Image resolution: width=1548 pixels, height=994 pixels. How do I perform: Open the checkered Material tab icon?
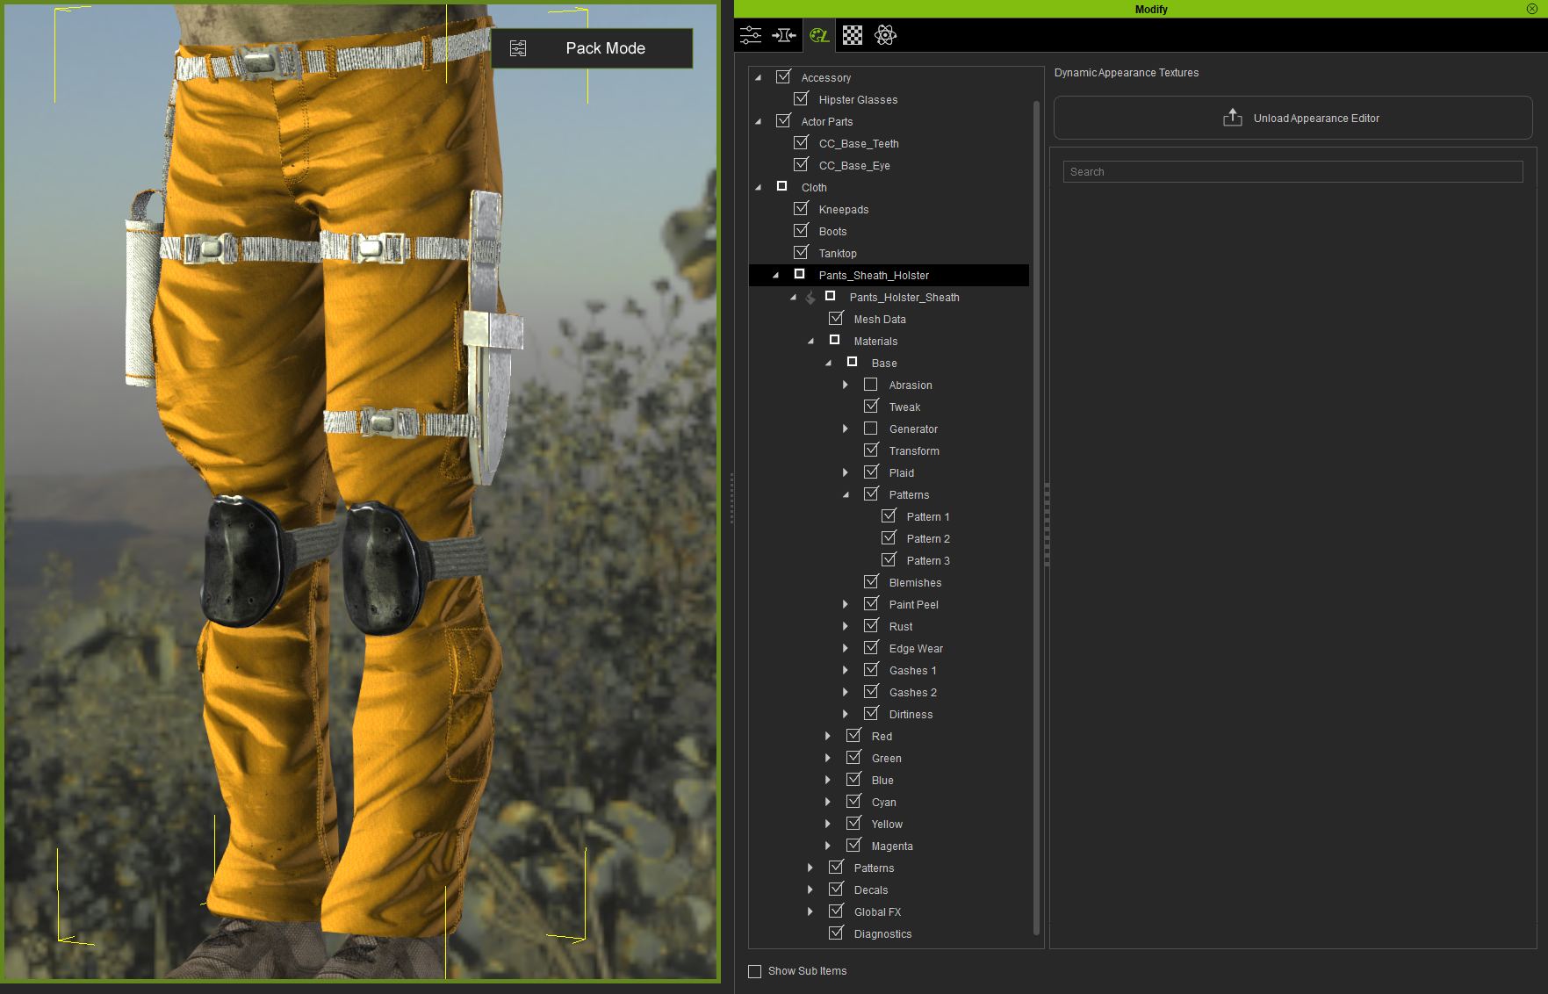853,35
